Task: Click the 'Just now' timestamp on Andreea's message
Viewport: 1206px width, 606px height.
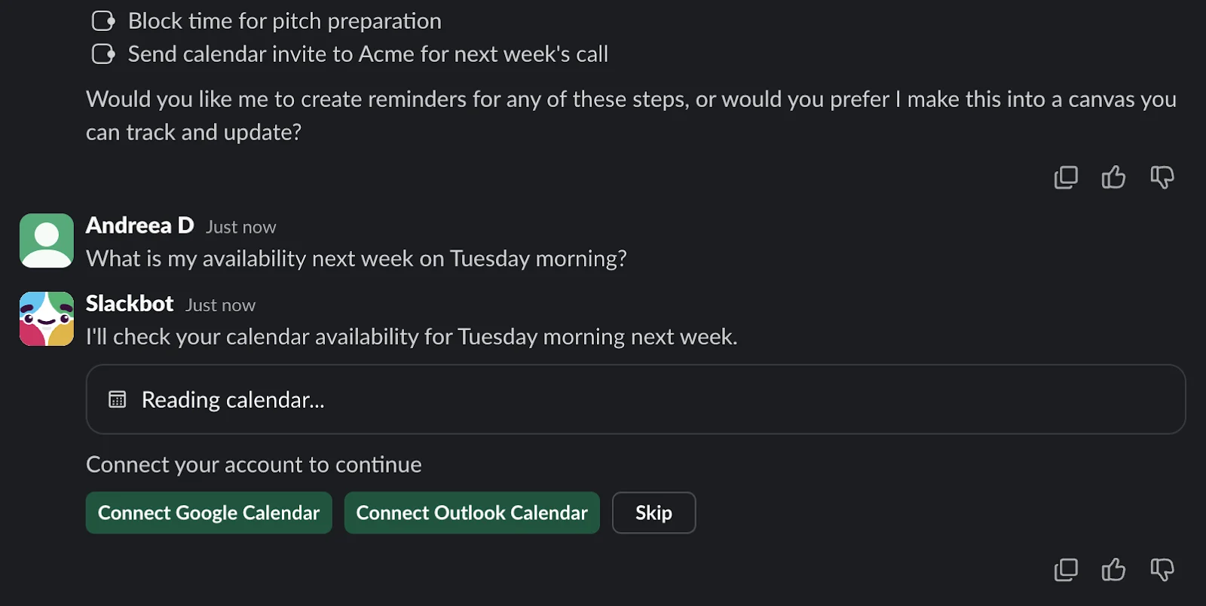Action: coord(241,228)
